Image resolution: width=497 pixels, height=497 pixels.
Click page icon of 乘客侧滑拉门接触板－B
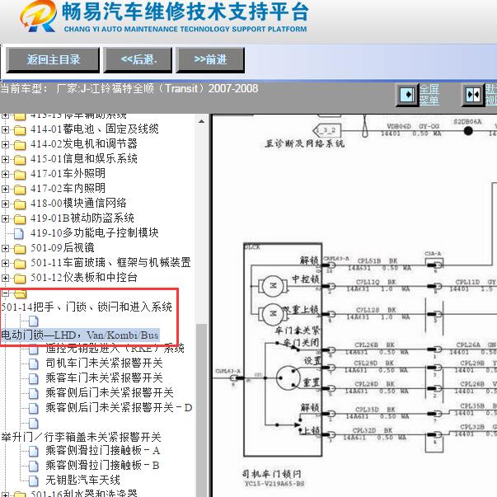(34, 467)
